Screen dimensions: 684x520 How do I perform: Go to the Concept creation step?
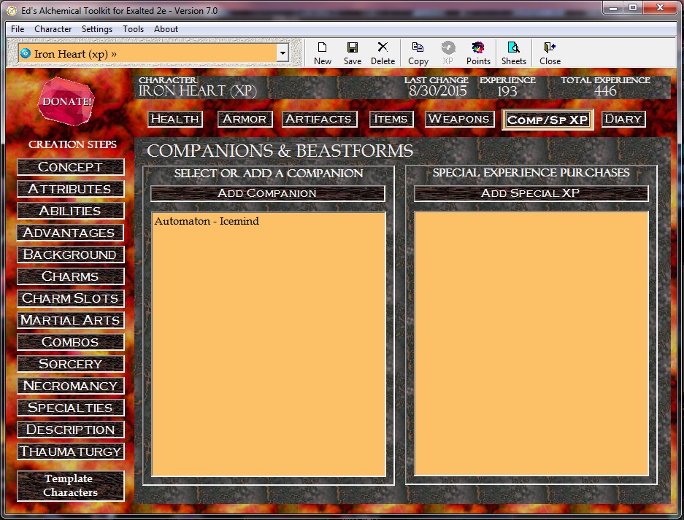click(70, 167)
